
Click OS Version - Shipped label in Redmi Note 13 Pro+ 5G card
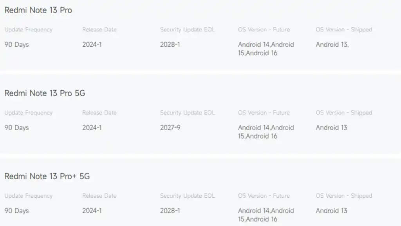344,196
